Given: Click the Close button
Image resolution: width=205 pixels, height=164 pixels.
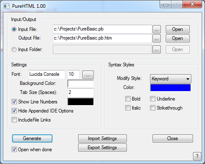Looking at the screenshot, I should point(173,138).
